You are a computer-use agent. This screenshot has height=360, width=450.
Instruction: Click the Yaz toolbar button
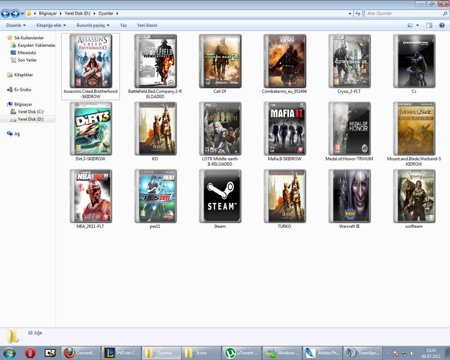coord(123,25)
